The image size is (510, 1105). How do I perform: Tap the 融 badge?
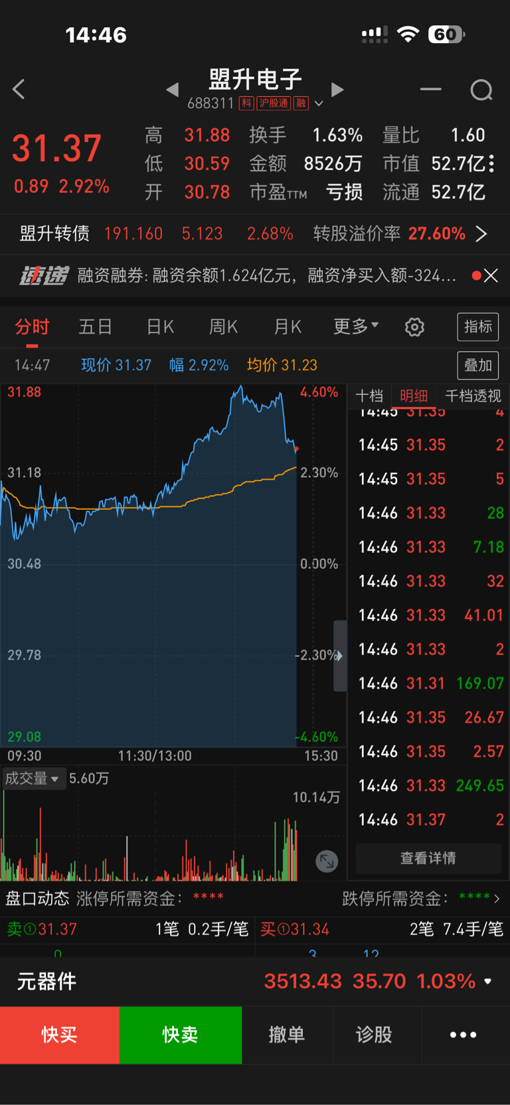301,104
